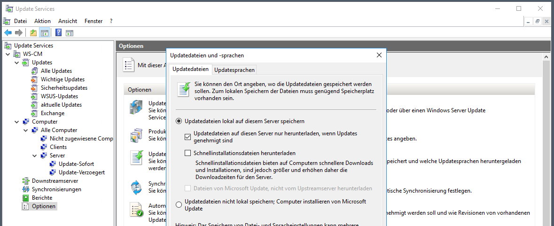Open Berichte node

pyautogui.click(x=42, y=198)
